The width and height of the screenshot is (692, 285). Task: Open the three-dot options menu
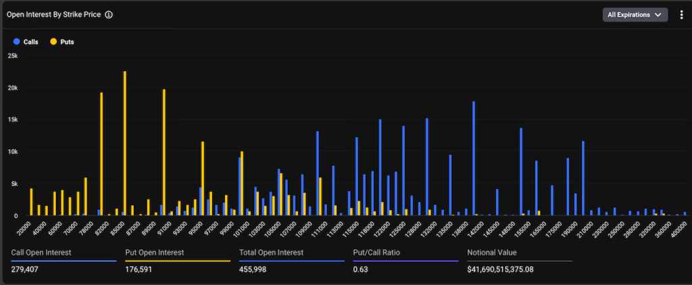[681, 15]
